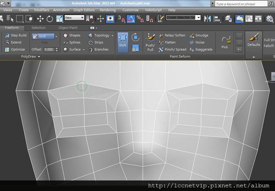
Task: Open the Defaults brush settings
Action: click(x=254, y=40)
